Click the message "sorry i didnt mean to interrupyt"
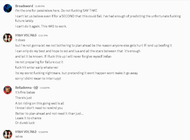Image resolution: width=190 pixels, height=140 pixels. pos(38,78)
